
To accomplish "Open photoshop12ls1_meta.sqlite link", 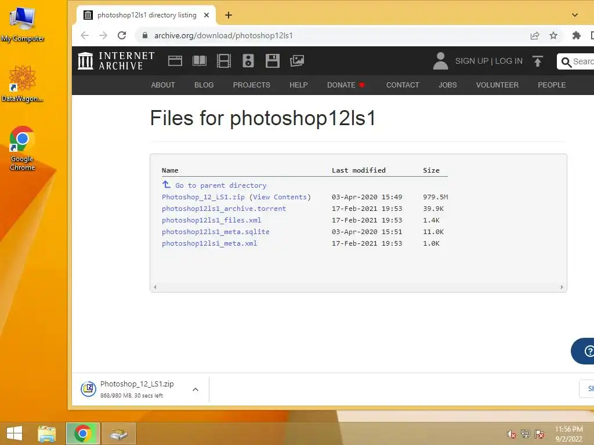I will [x=216, y=232].
